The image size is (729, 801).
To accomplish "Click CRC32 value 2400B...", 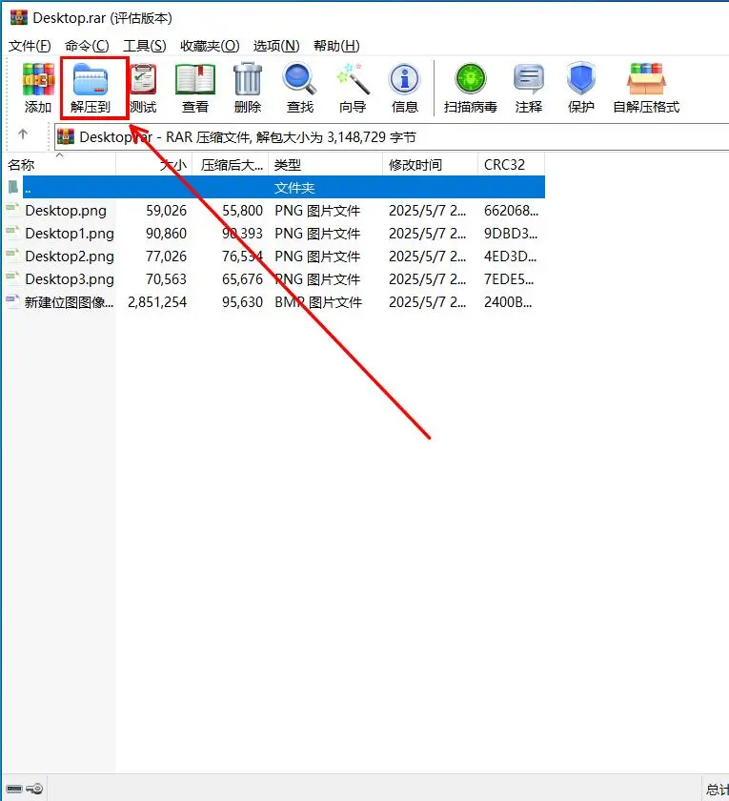I will coord(508,302).
